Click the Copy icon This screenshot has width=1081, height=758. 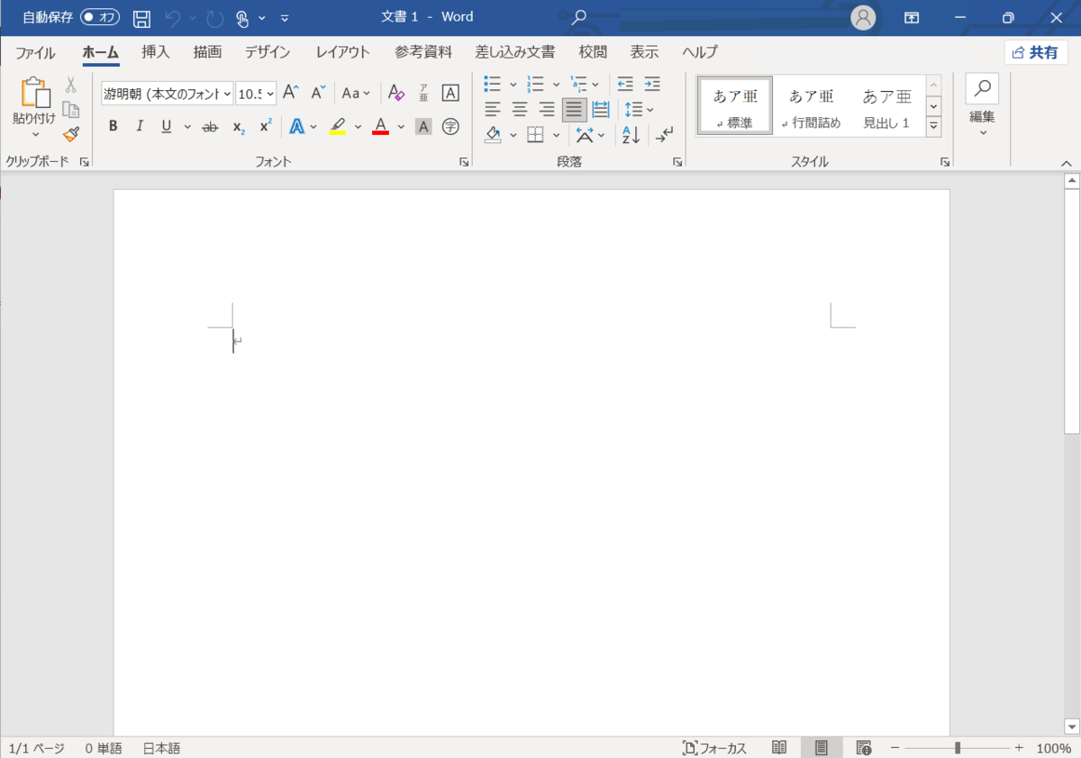coord(71,110)
